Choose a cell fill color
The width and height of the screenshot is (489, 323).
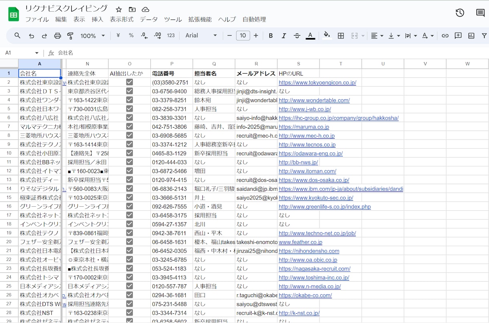pos(327,36)
